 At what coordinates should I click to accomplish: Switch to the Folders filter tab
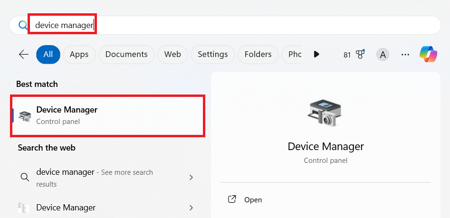(x=258, y=54)
